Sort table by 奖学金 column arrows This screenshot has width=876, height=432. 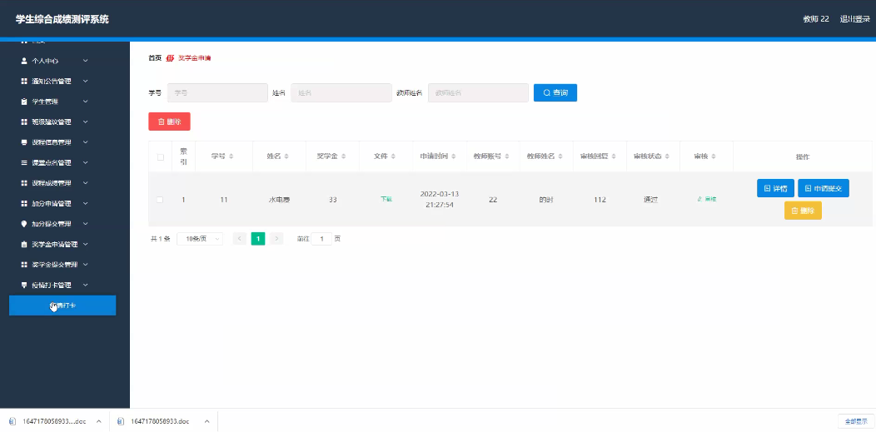tap(343, 156)
